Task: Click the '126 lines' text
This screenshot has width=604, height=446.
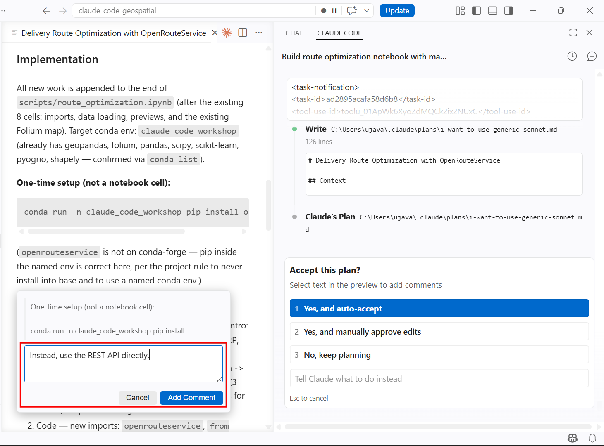Action: [x=319, y=142]
